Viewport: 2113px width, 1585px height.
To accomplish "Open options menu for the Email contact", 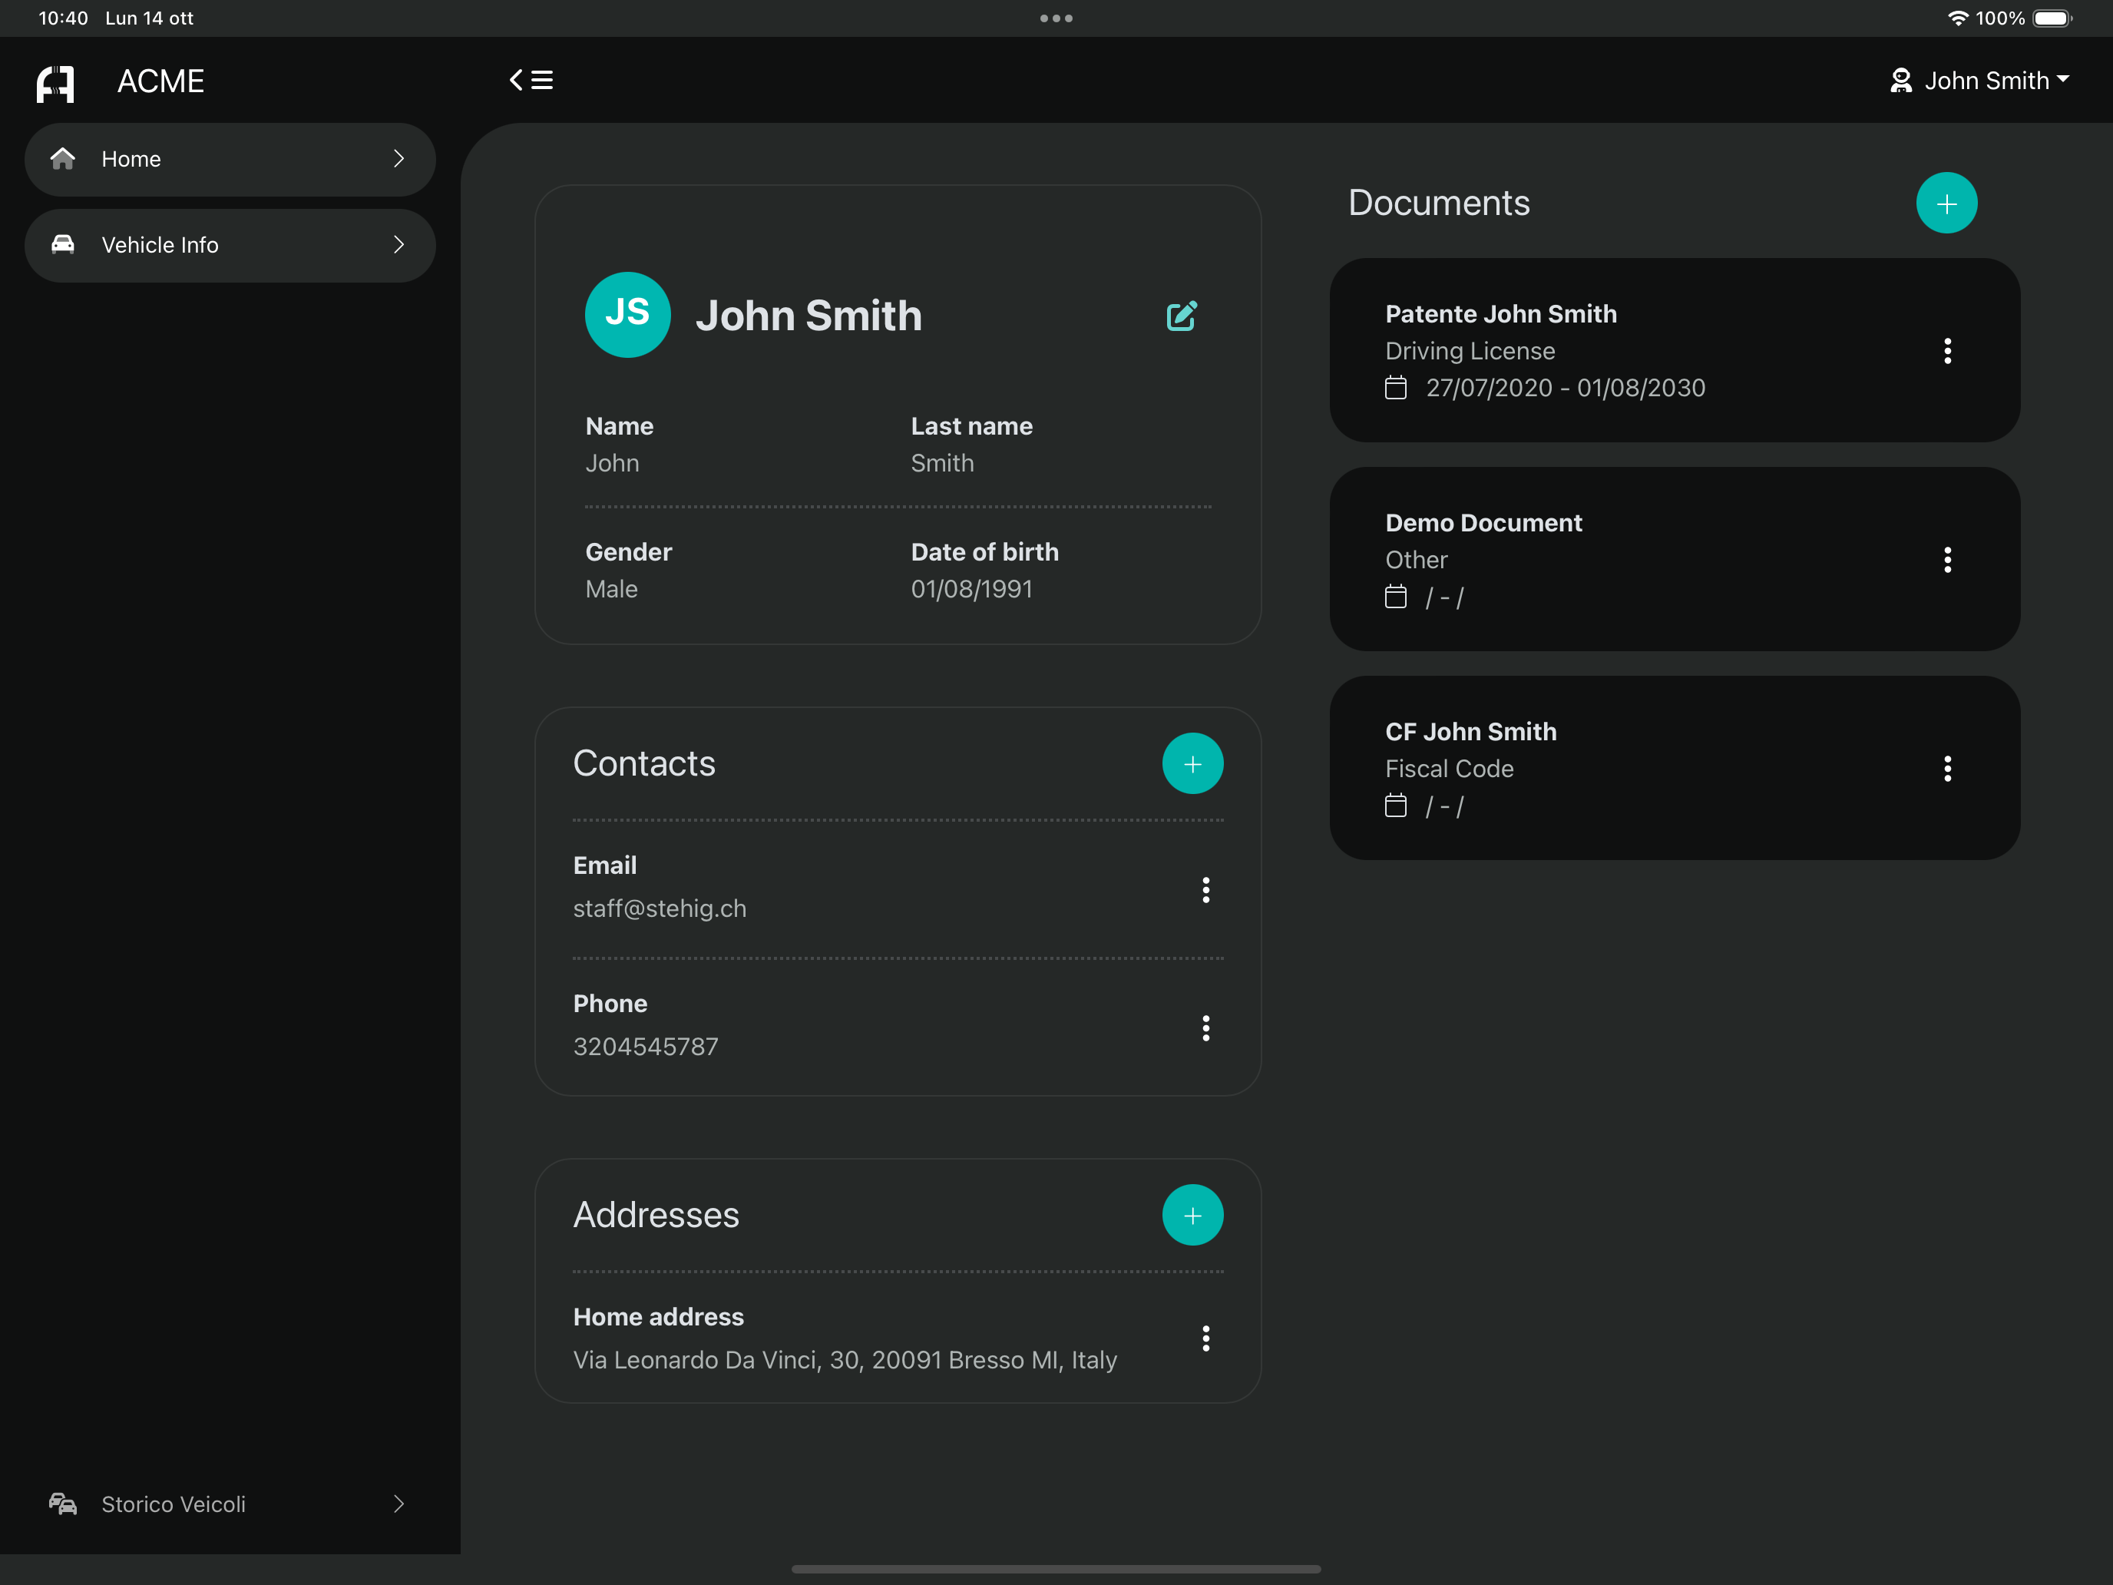I will (x=1205, y=889).
